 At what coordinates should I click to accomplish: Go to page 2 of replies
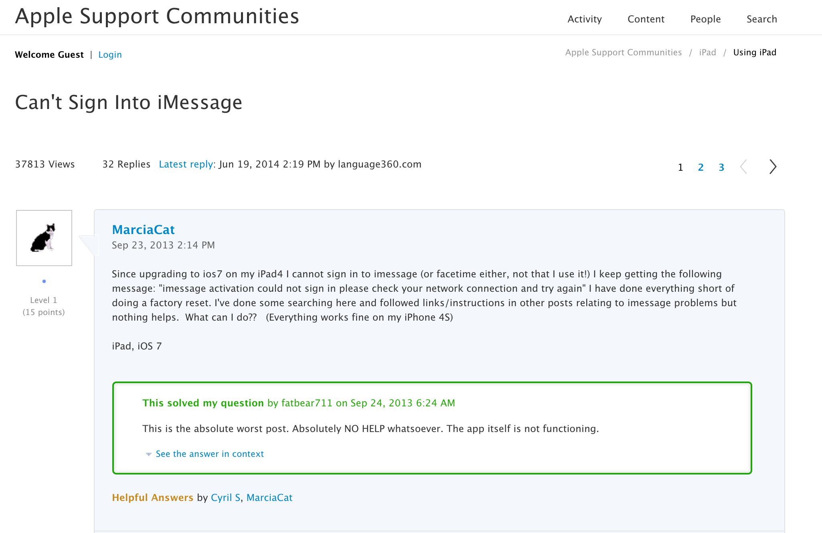tap(701, 167)
